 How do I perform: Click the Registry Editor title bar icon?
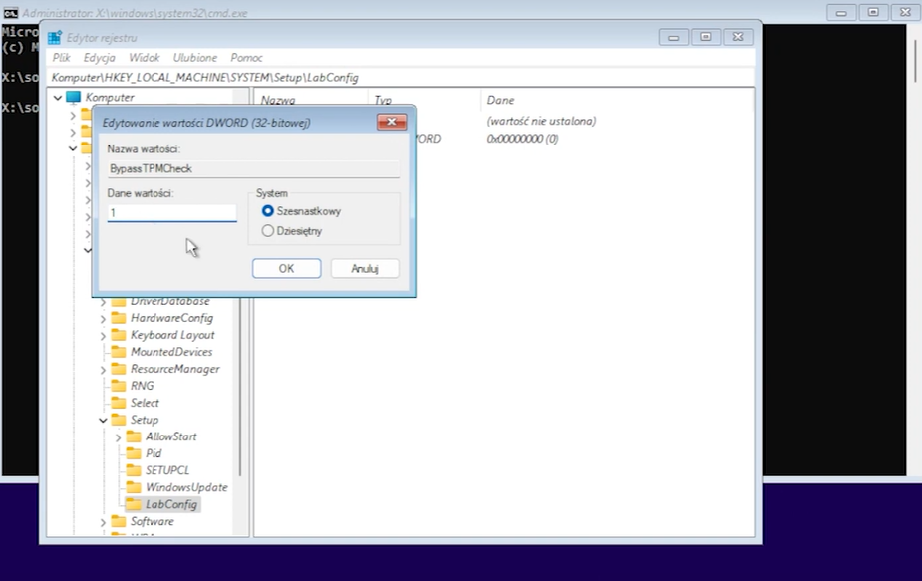55,38
